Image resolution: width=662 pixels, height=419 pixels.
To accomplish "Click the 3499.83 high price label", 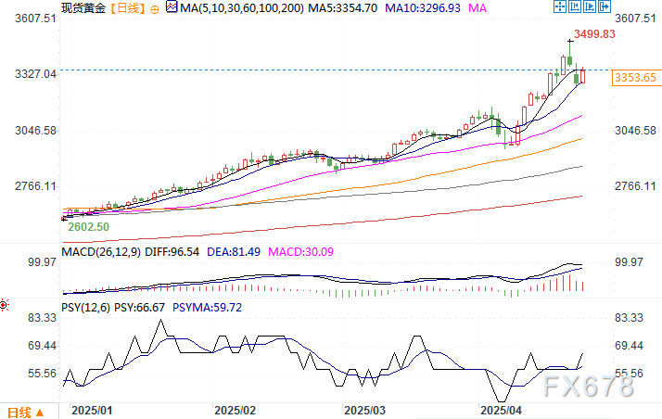I will [x=594, y=34].
